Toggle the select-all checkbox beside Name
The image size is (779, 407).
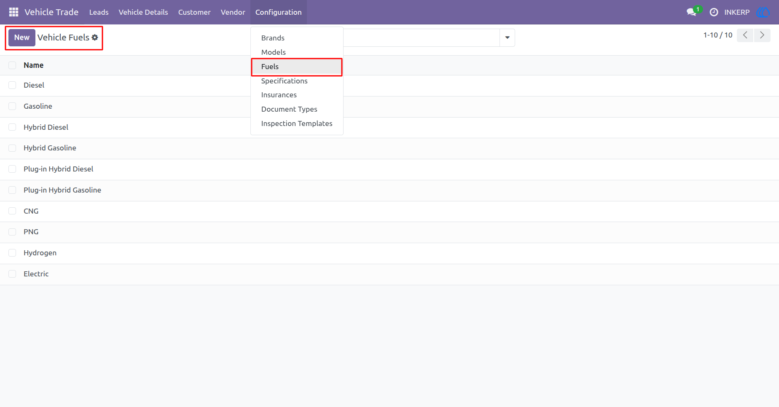pyautogui.click(x=12, y=65)
